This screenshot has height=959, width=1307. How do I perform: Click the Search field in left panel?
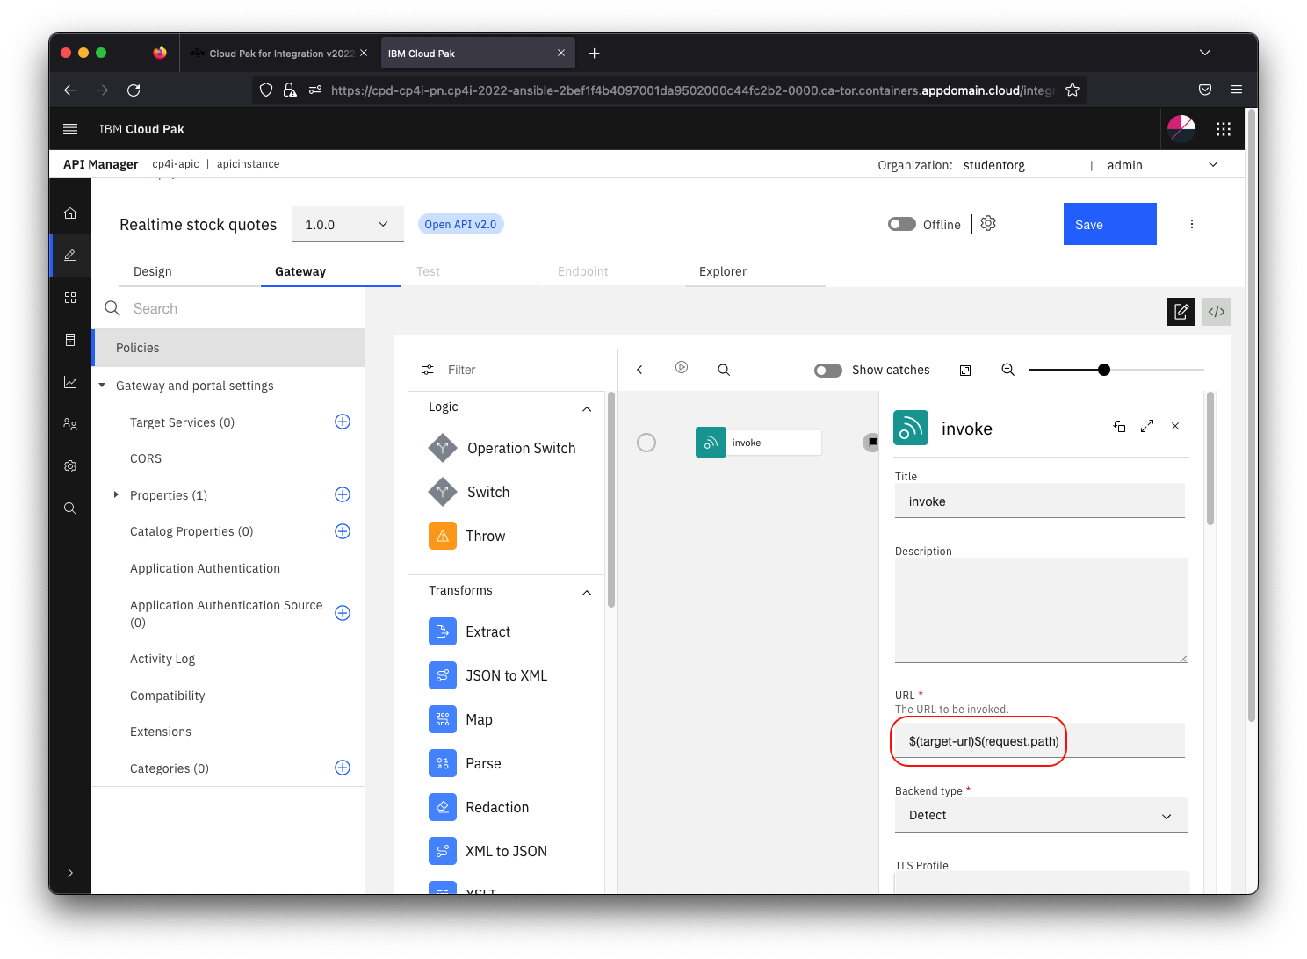[x=228, y=308]
